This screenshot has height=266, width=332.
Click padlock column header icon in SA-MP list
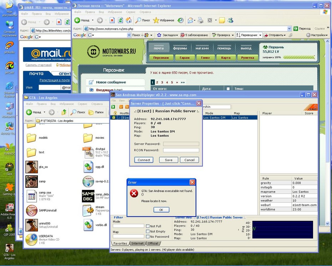[x=115, y=113]
